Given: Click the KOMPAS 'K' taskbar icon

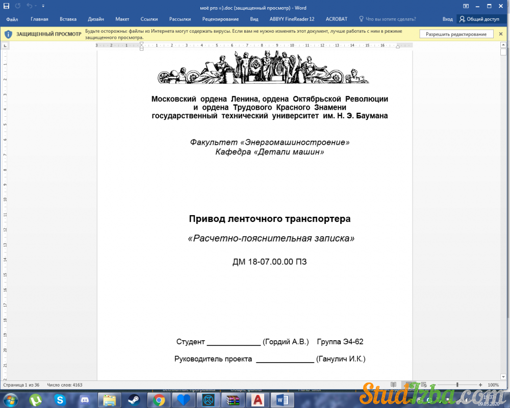Looking at the screenshot, I should pos(208,400).
